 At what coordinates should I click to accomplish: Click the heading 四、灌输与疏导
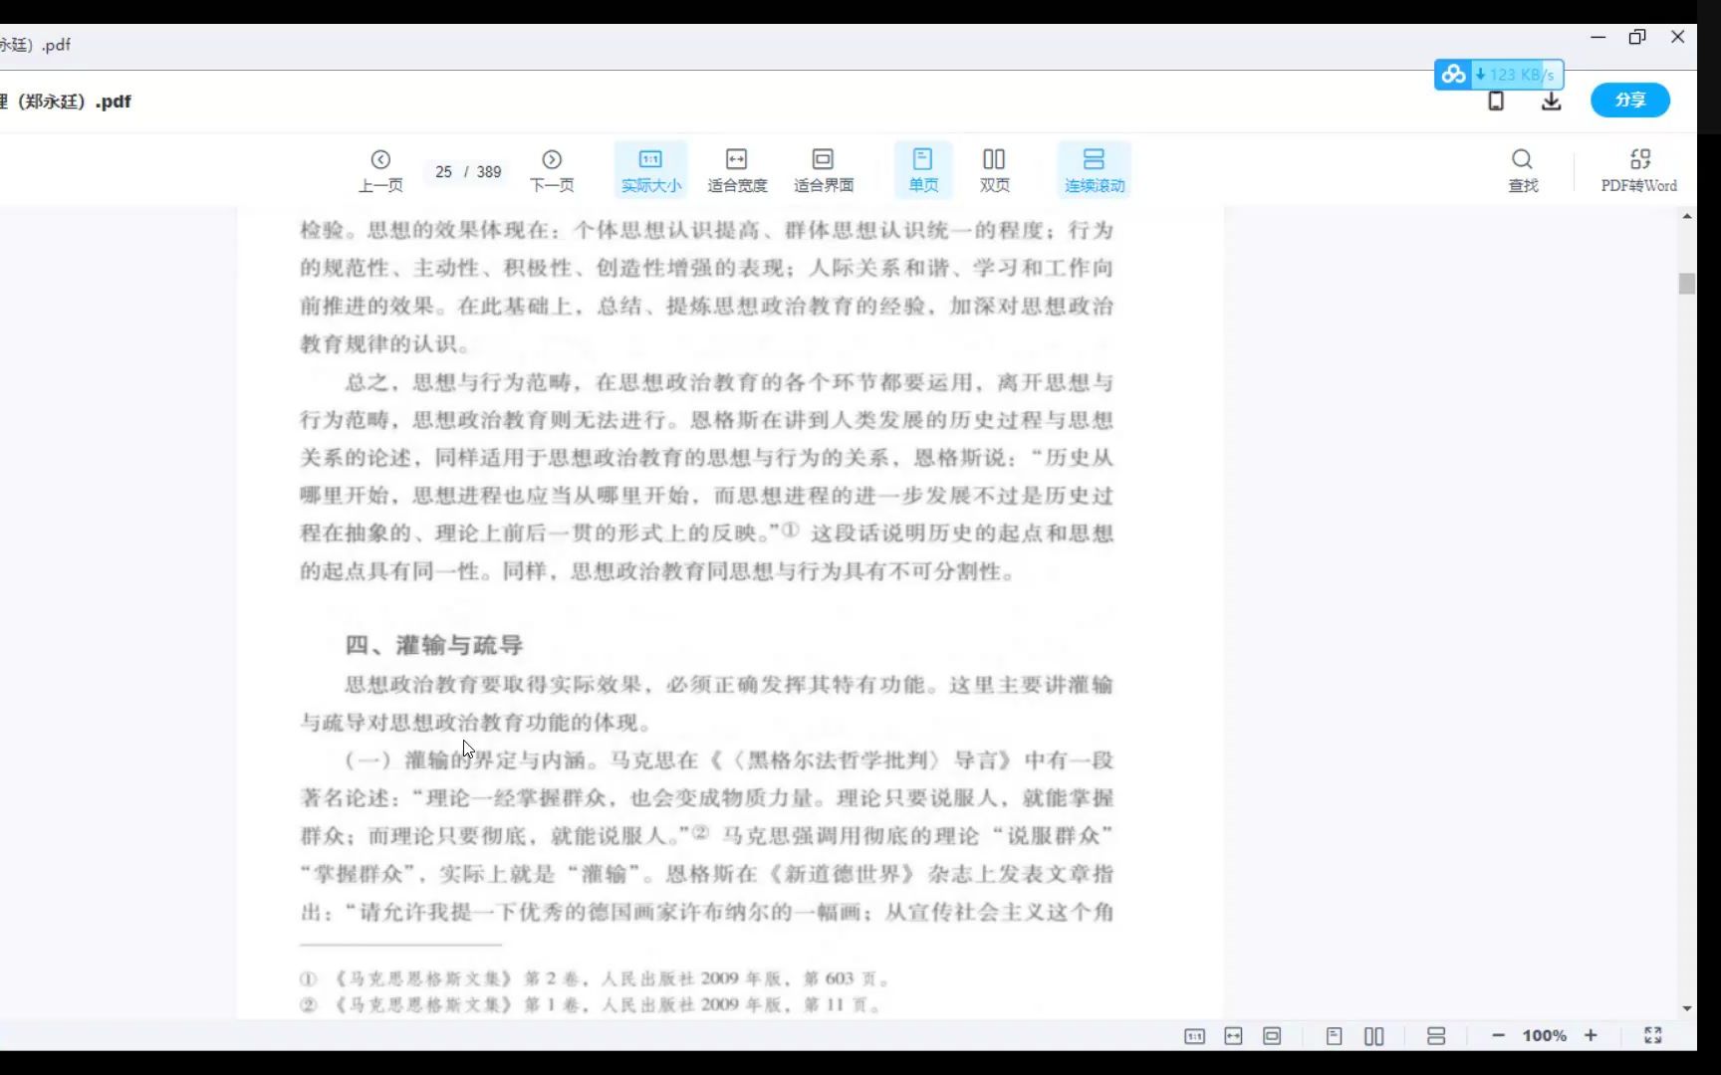click(x=434, y=645)
